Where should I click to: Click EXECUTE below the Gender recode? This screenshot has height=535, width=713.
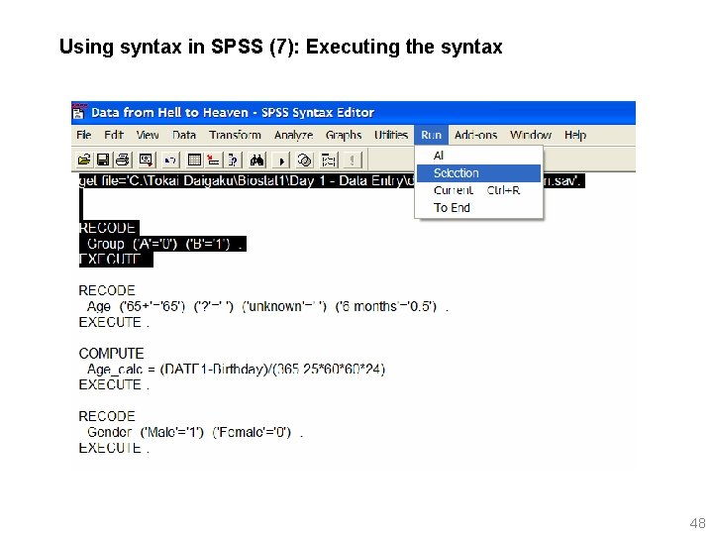114,448
